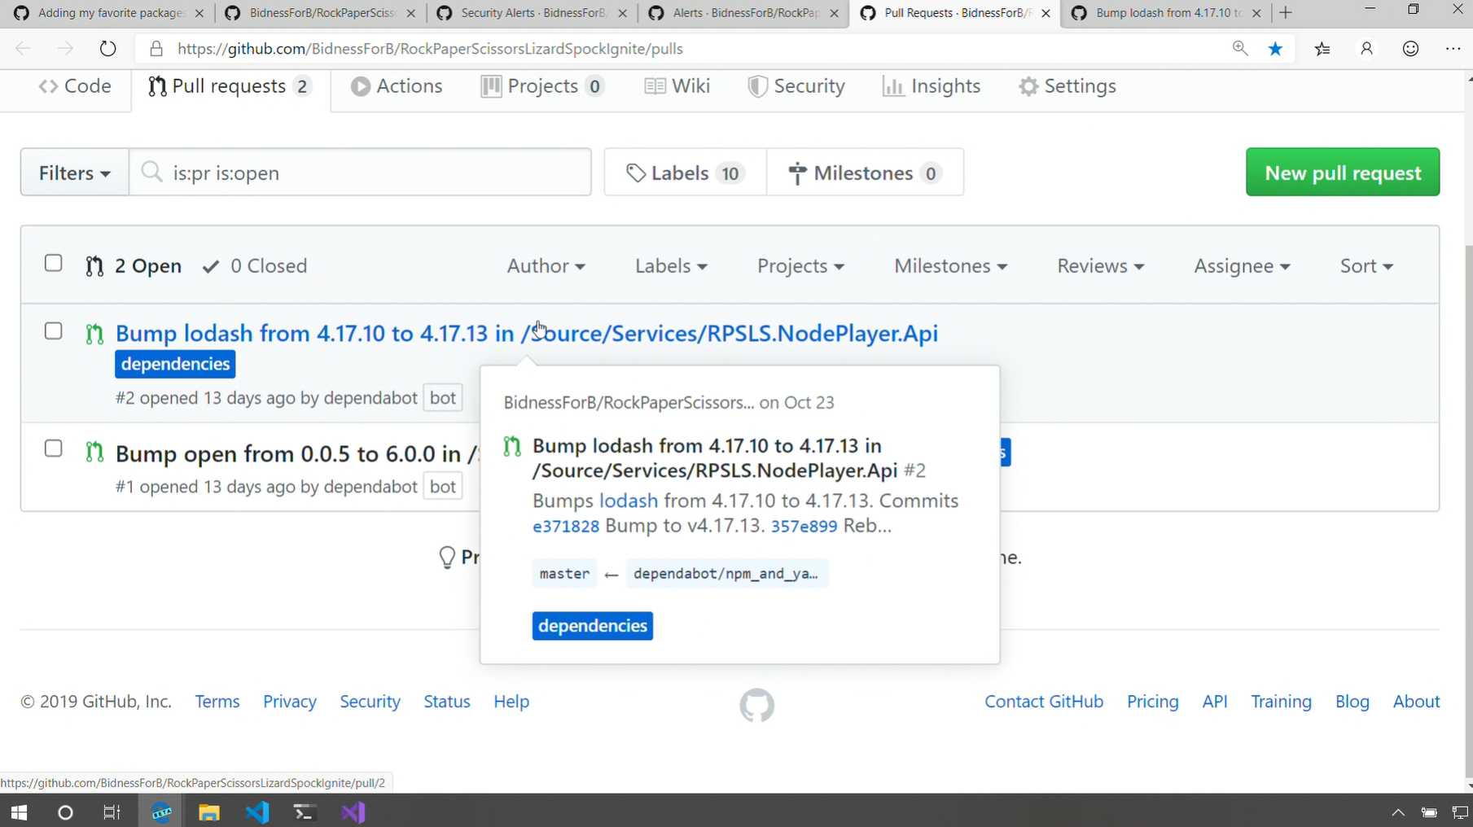1473x827 pixels.
Task: Open the Terms footer link
Action: [217, 702]
